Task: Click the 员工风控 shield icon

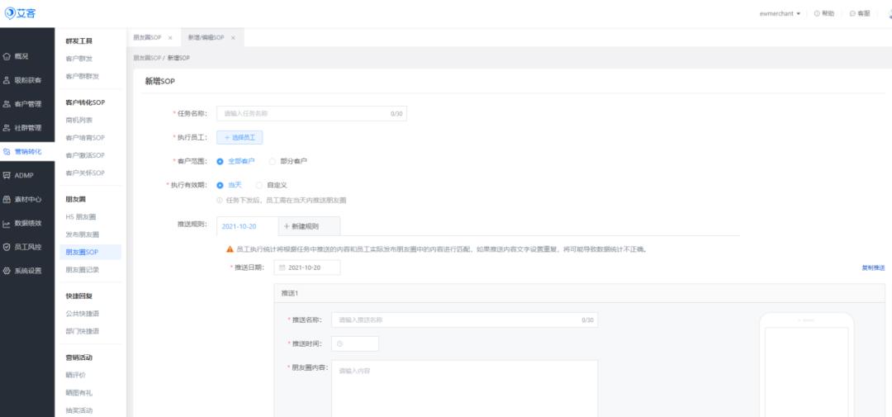Action: coord(7,247)
